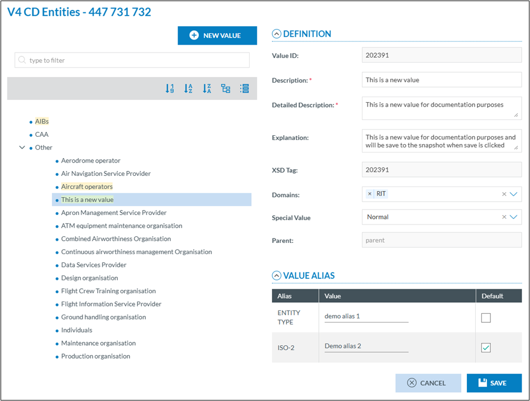Click the type to filter search box
This screenshot has width=530, height=401.
click(x=132, y=60)
